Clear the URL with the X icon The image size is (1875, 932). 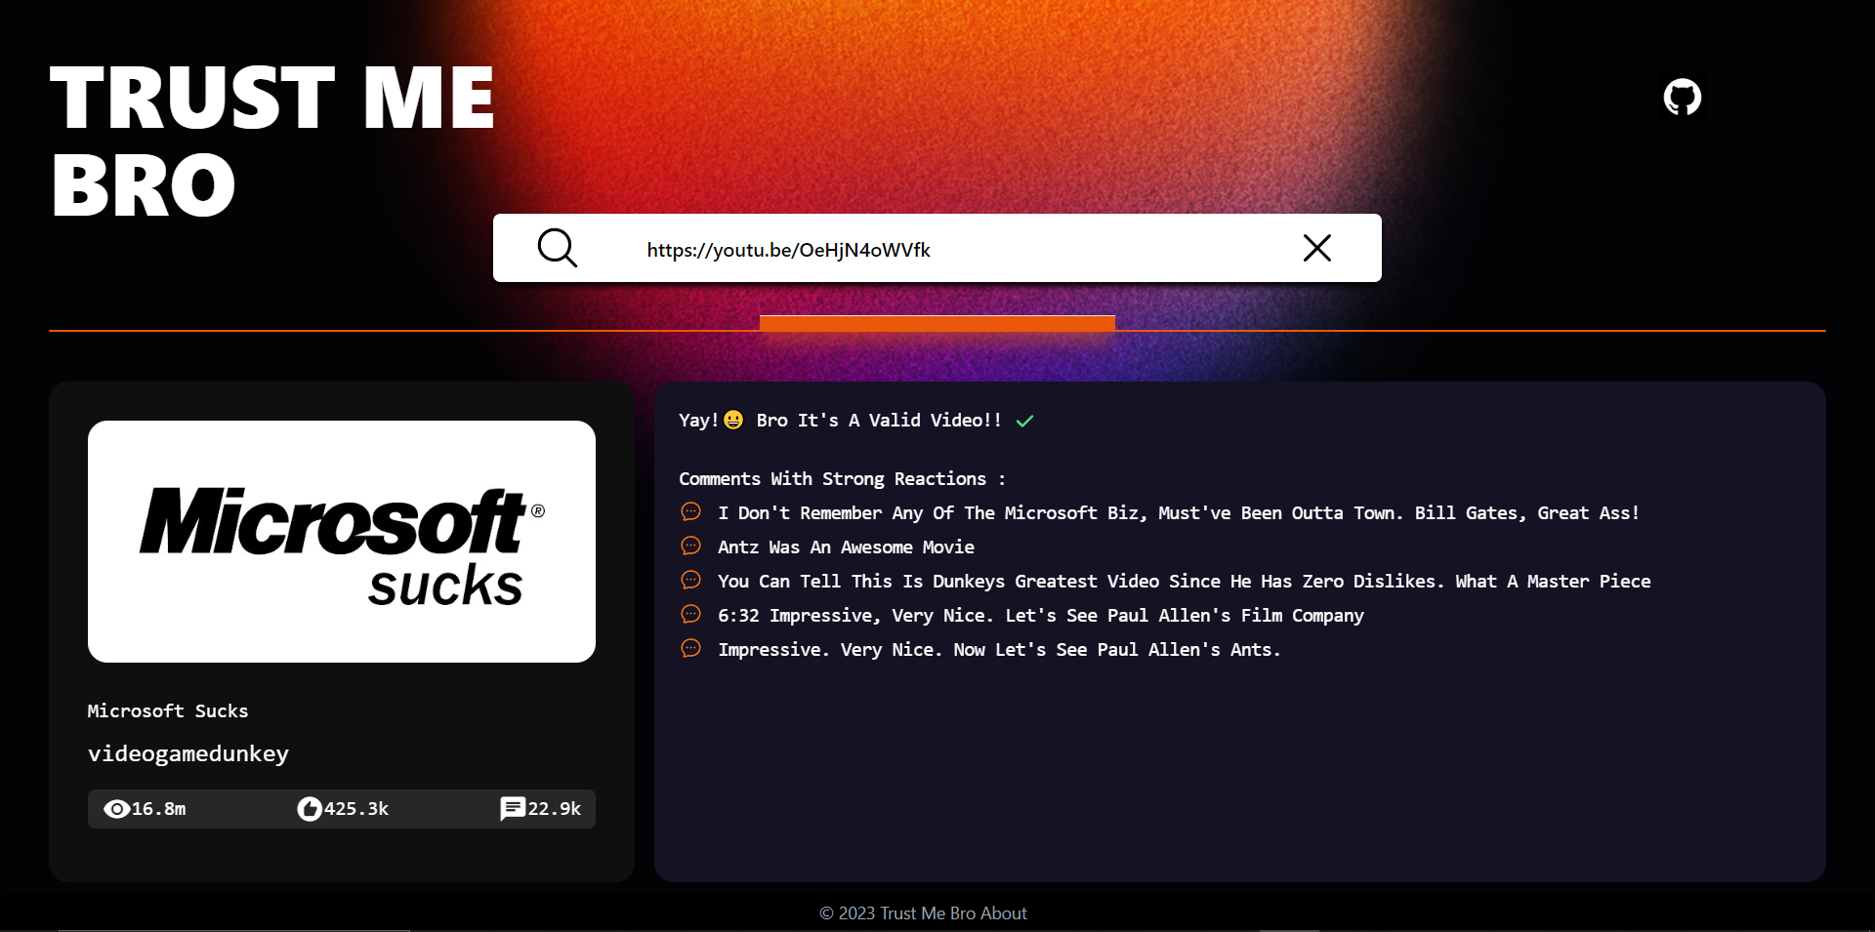point(1316,248)
